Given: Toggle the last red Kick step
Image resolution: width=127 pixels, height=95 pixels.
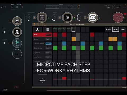Looking at the screenshot, I should tap(124, 35).
